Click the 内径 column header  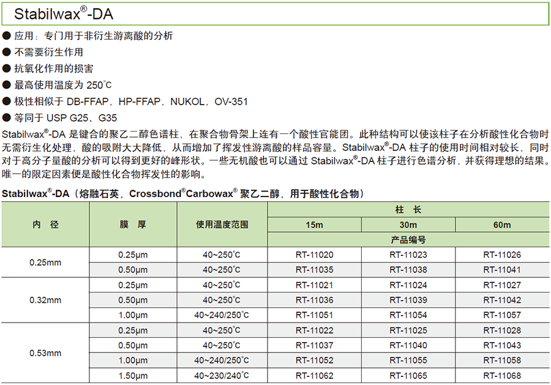[45, 225]
